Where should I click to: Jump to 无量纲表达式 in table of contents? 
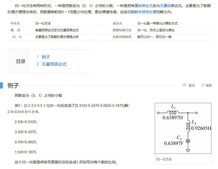(x=54, y=64)
